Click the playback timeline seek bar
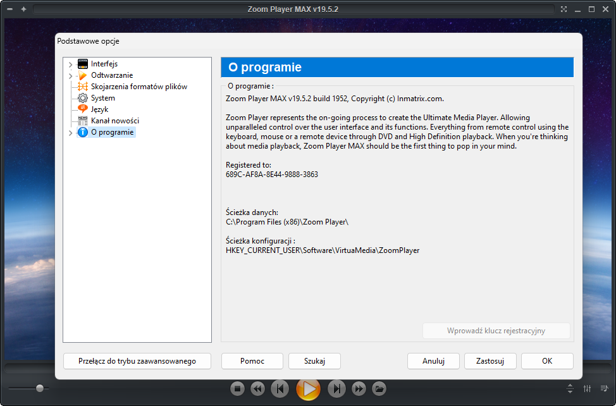Viewport: 616px width, 406px height. tap(308, 369)
